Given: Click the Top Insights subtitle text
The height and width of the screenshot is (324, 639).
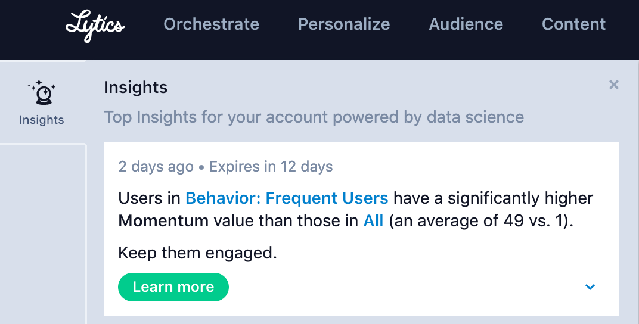Looking at the screenshot, I should click(x=314, y=117).
